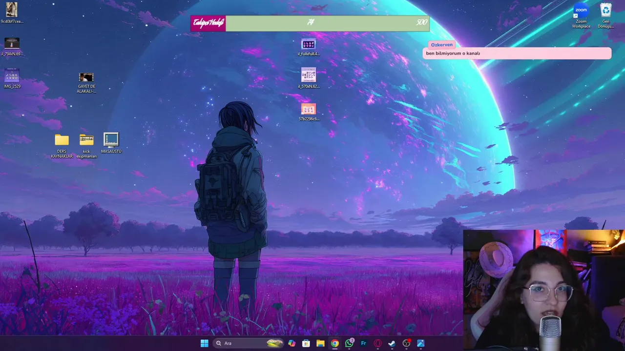Click the streamer webcam overlay
Image resolution: width=625 pixels, height=351 pixels.
click(x=544, y=290)
